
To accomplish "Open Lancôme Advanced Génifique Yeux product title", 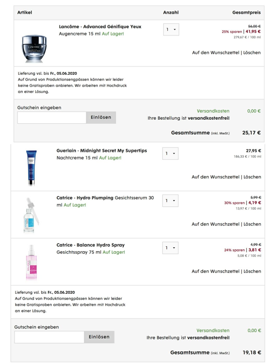I will coord(100,27).
